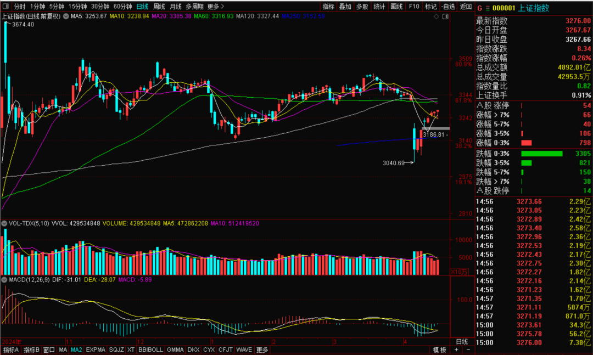
Task: Toggle the MA2 indicator
Action: (76, 350)
